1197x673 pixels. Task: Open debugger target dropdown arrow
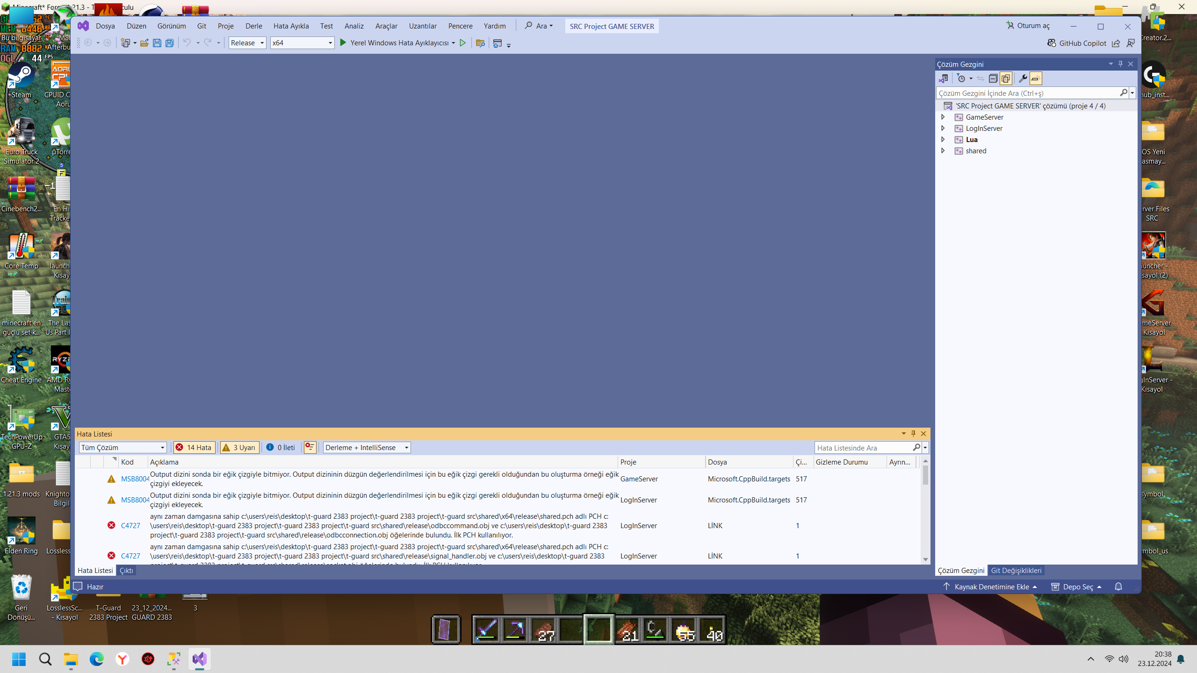click(453, 43)
